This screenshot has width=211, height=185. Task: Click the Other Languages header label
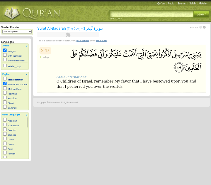pyautogui.click(x=11, y=115)
